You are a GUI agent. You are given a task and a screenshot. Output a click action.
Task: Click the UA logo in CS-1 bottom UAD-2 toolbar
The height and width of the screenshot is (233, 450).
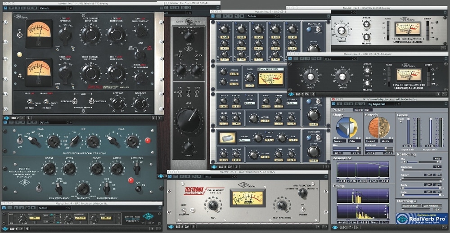214,167
